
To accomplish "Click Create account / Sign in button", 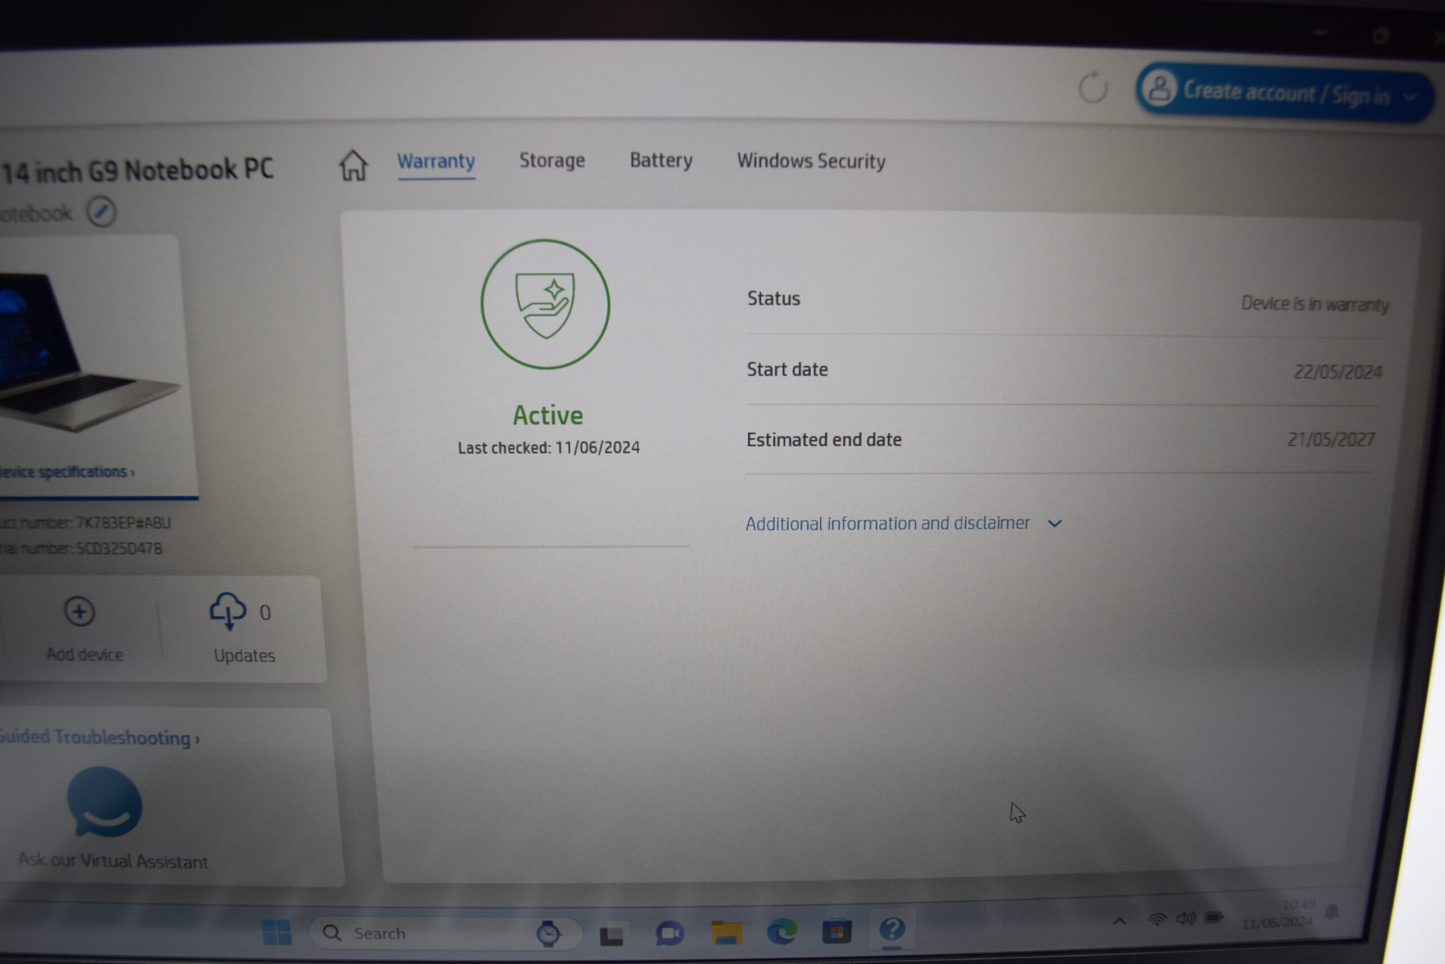I will [x=1284, y=92].
